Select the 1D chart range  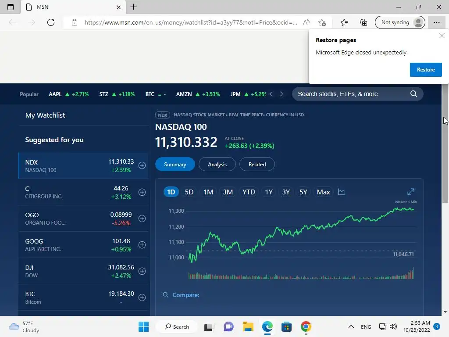[x=171, y=192]
